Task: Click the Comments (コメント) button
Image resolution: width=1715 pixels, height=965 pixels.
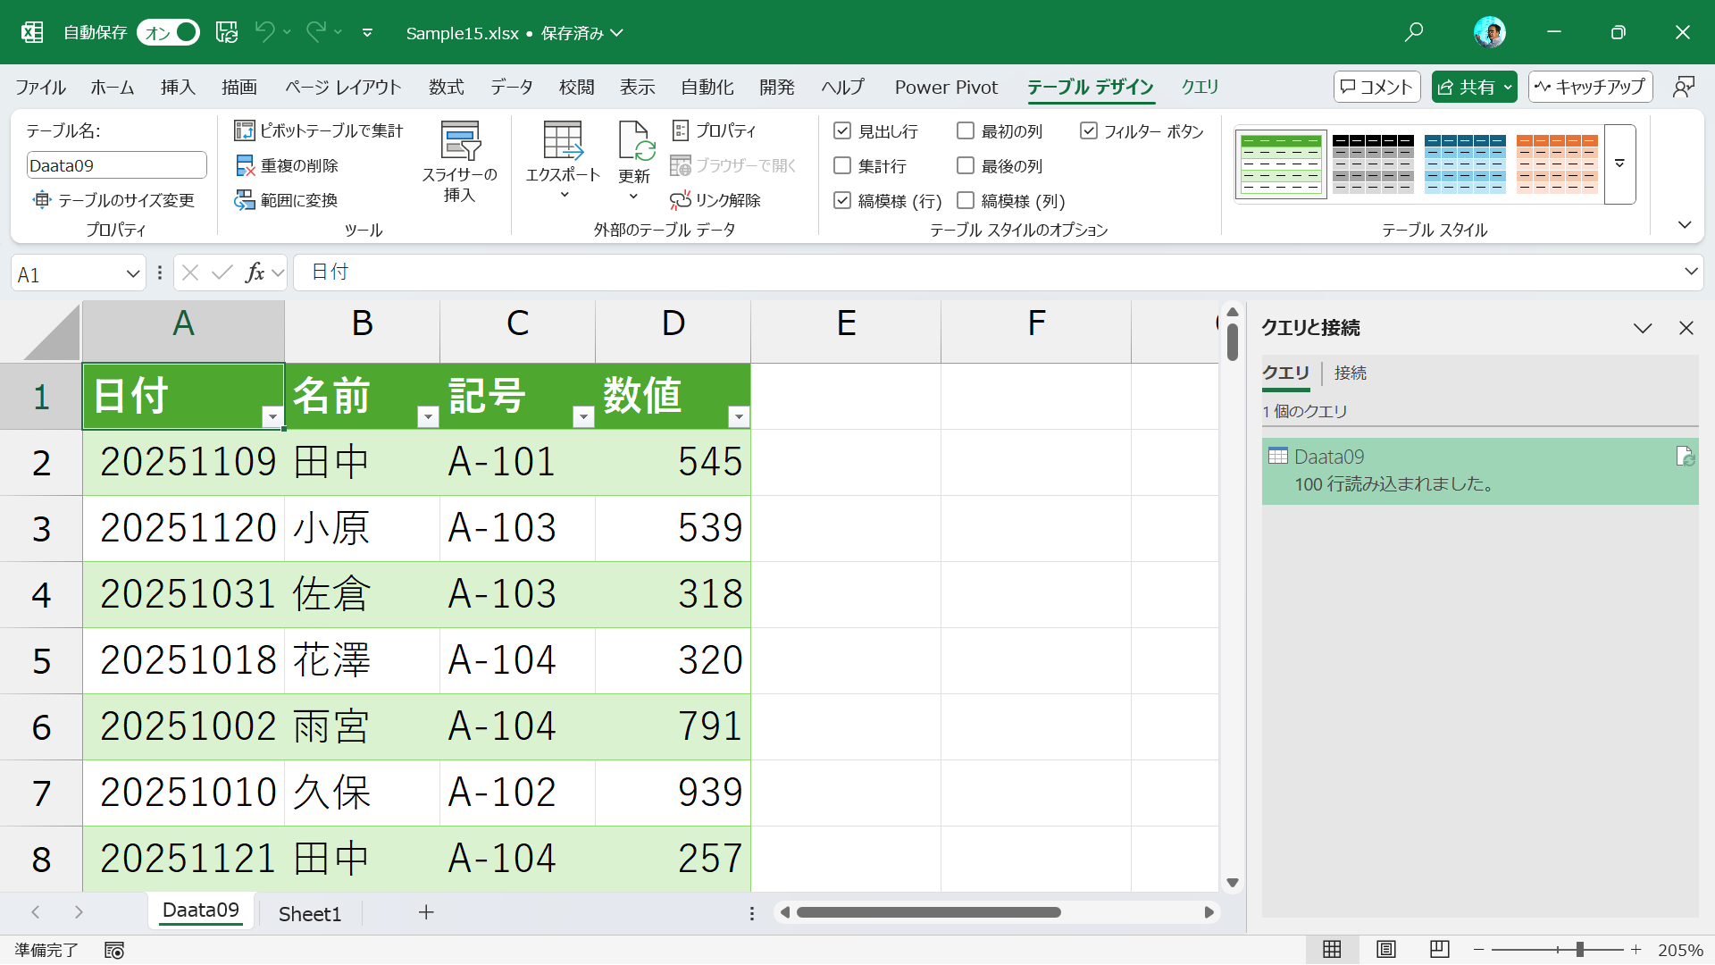Action: [1377, 87]
